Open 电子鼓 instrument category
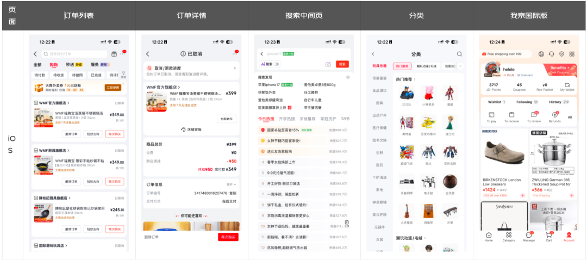 pyautogui.click(x=428, y=184)
